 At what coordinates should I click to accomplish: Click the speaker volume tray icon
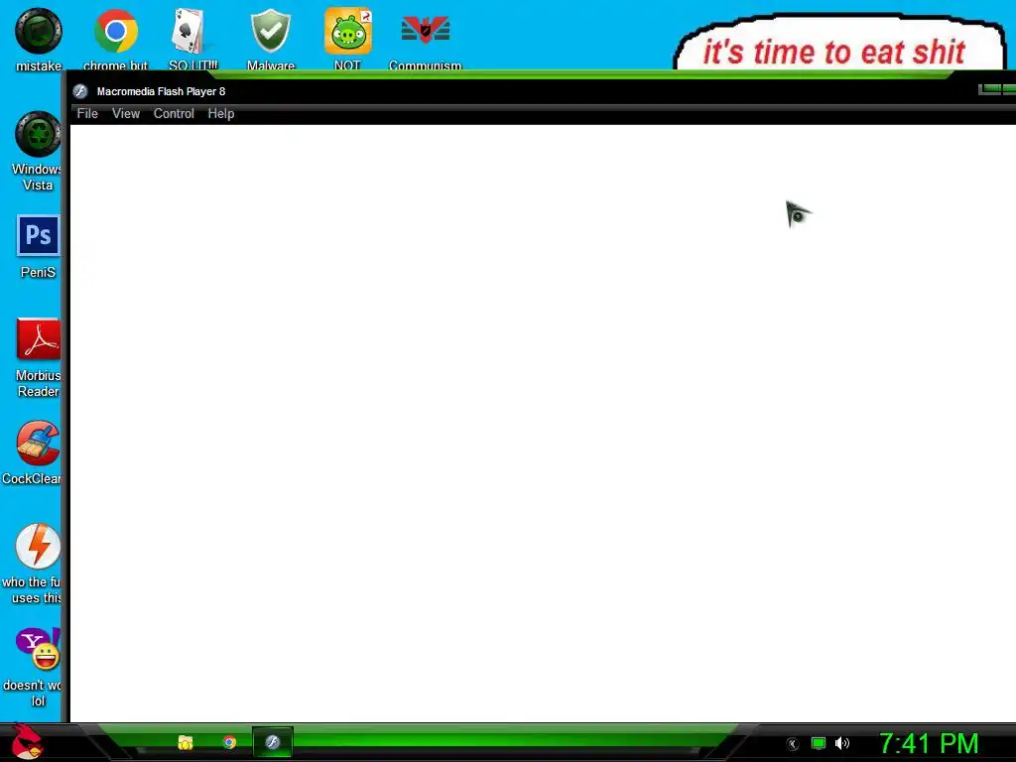pos(842,743)
